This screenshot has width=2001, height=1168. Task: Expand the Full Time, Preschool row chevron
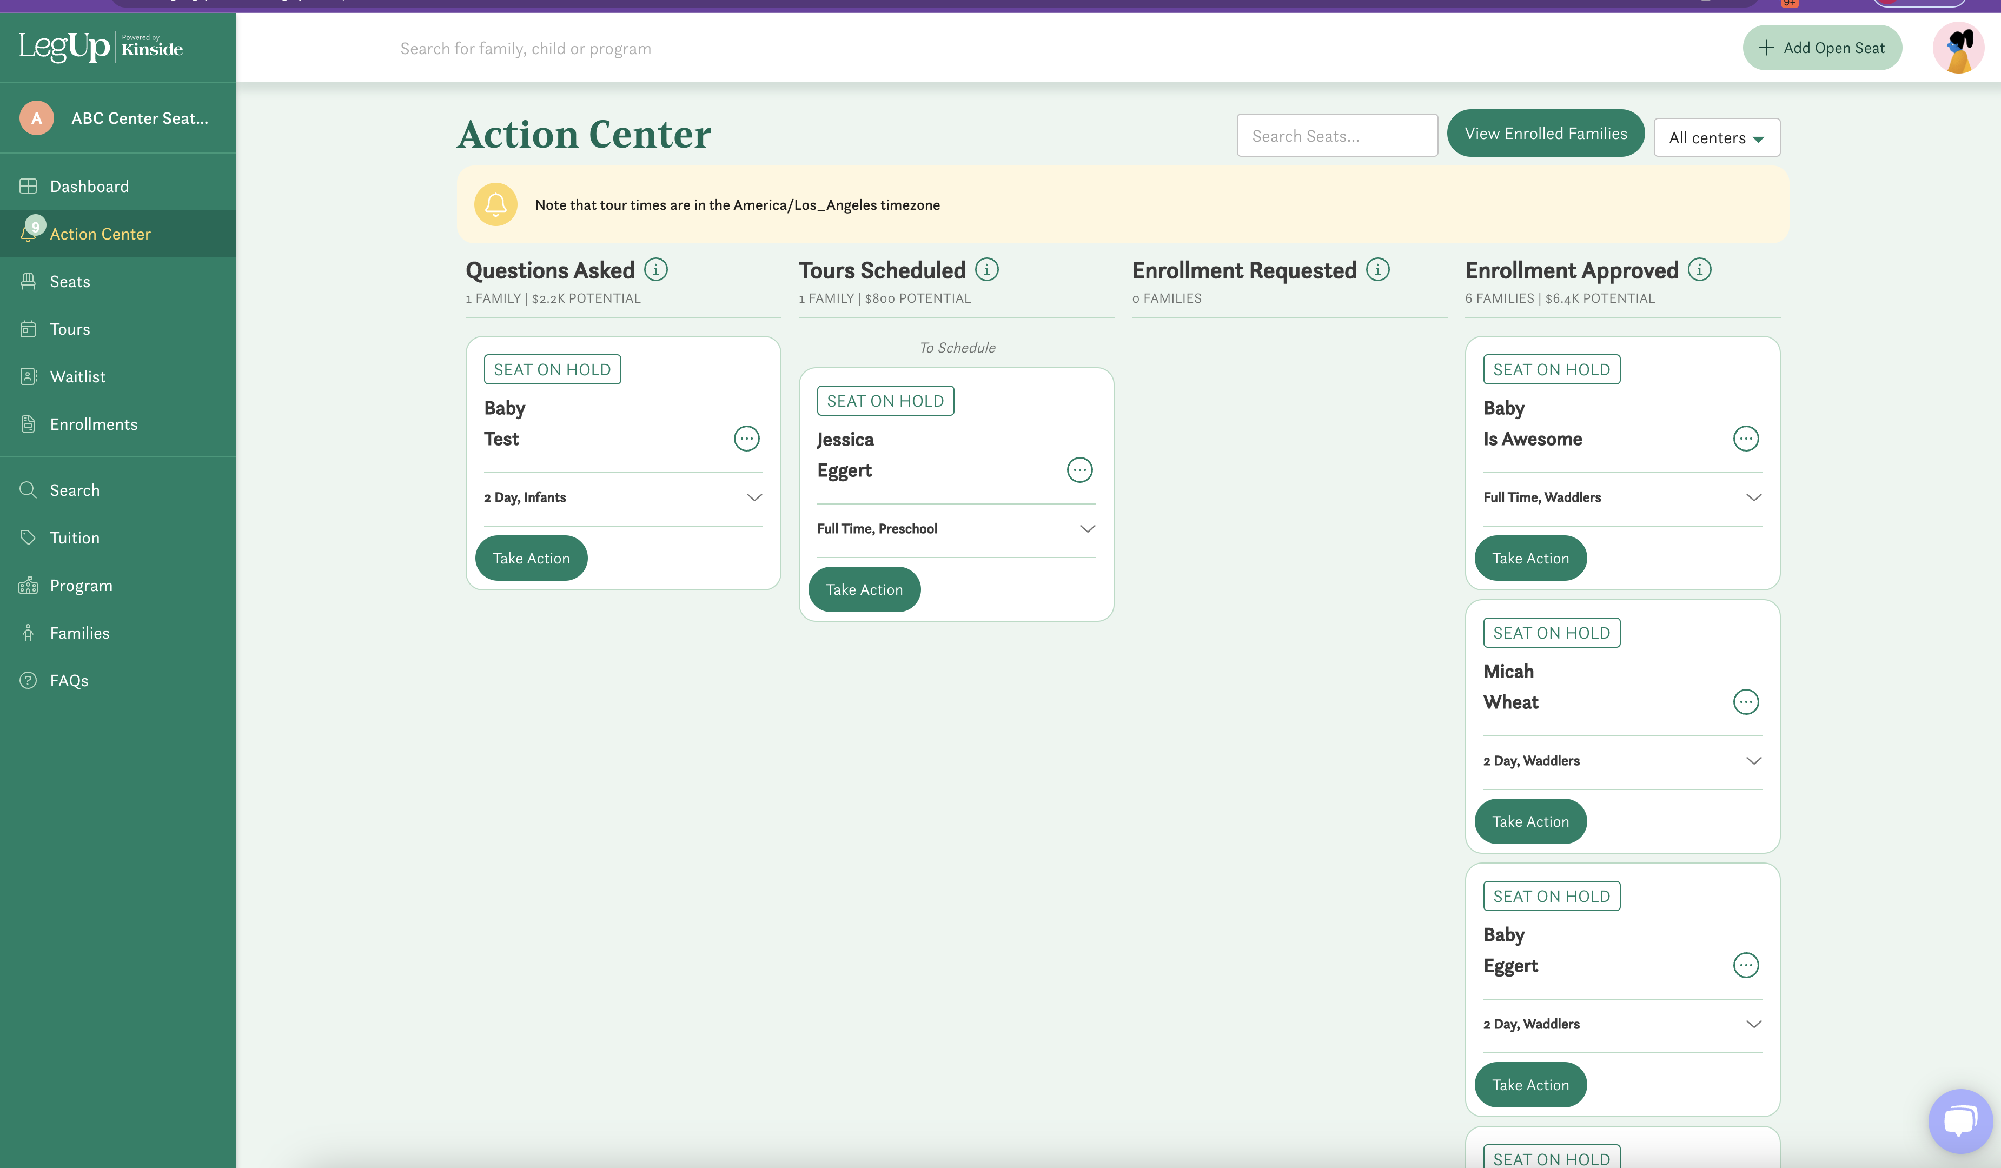coord(1088,529)
